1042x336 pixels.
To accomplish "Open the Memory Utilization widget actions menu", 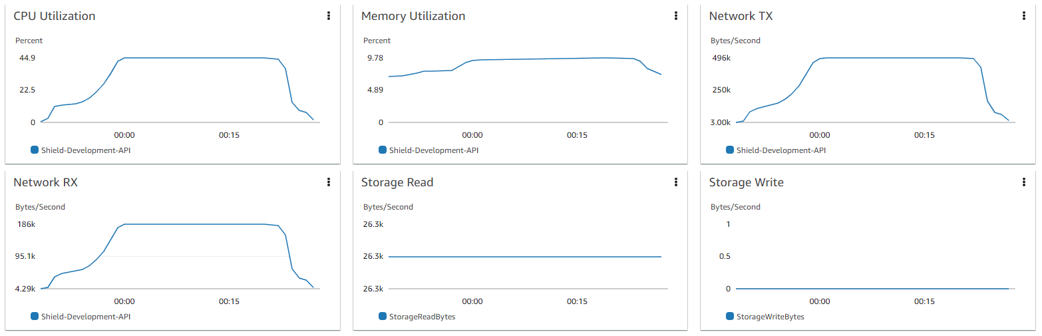I will click(x=676, y=16).
